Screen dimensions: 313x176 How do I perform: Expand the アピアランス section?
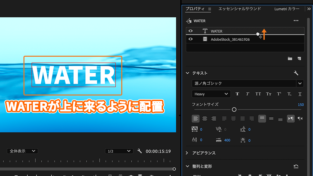[187, 153]
